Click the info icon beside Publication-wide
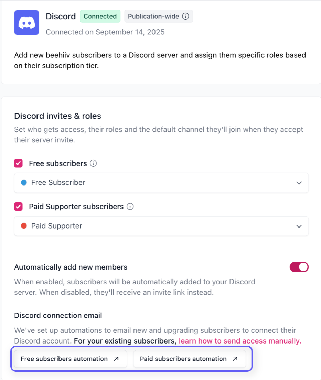The width and height of the screenshot is (321, 380). pyautogui.click(x=185, y=16)
